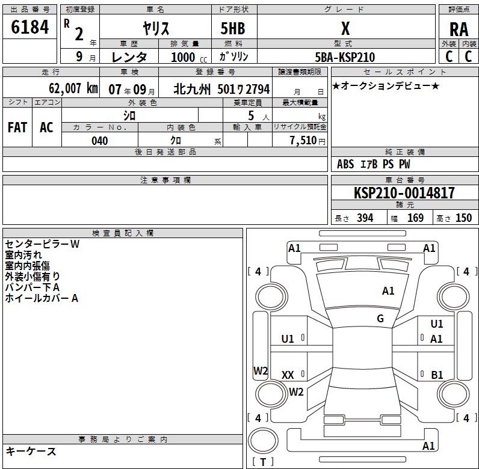479x469 pixels.
Task: Click the door shape value 5HB
Action: (x=233, y=29)
